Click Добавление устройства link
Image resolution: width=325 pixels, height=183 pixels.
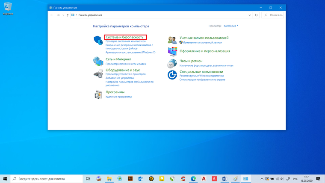[120, 78]
